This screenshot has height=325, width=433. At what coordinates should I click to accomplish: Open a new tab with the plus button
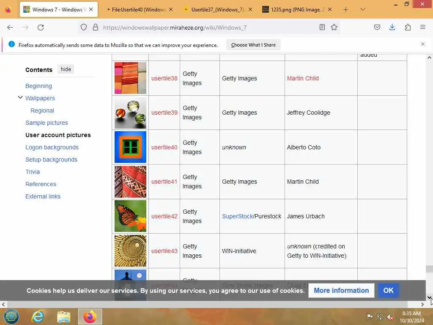345,10
